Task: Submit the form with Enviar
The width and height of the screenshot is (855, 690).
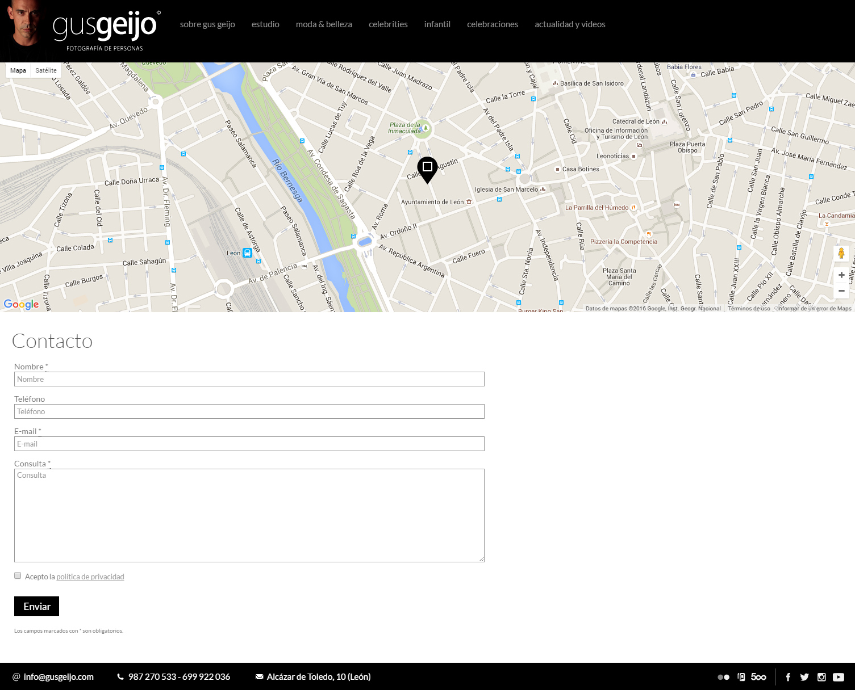Action: click(x=36, y=606)
